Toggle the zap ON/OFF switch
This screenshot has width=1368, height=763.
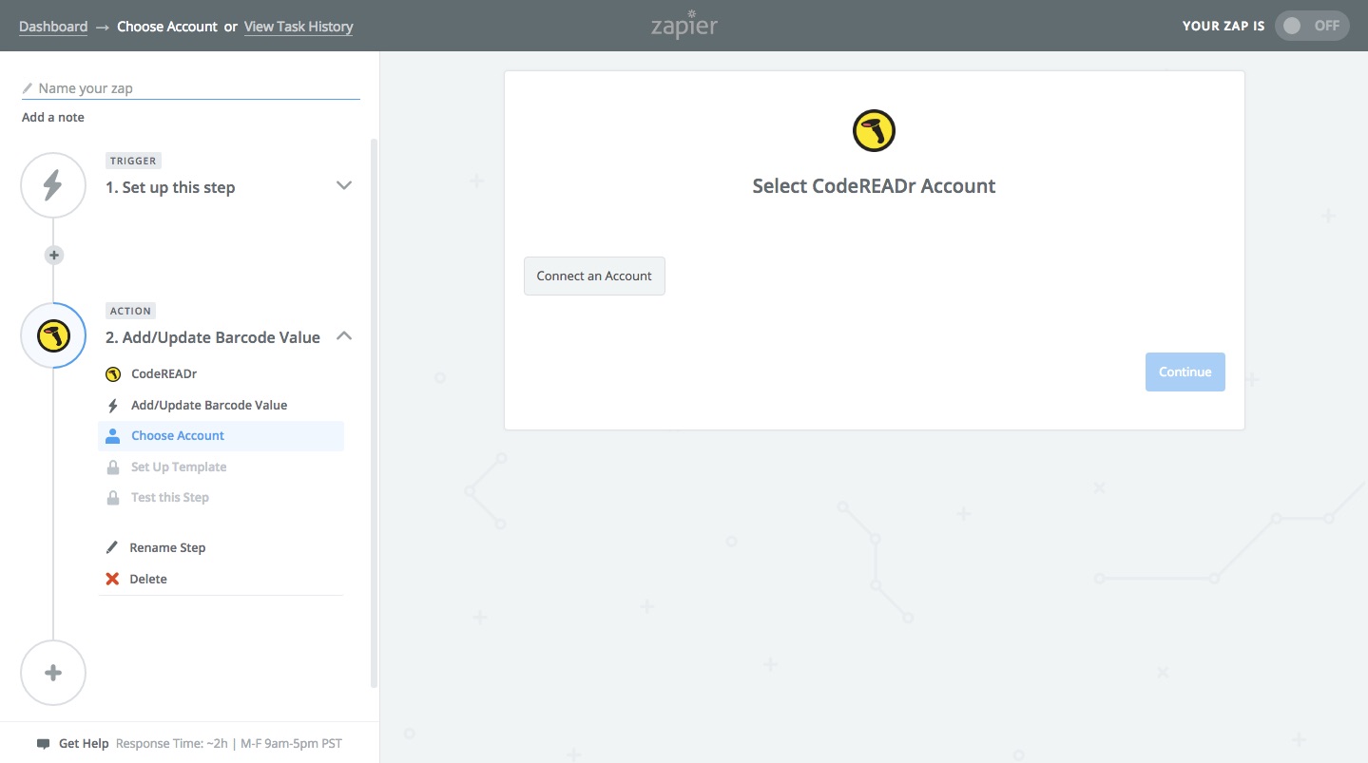1312,26
